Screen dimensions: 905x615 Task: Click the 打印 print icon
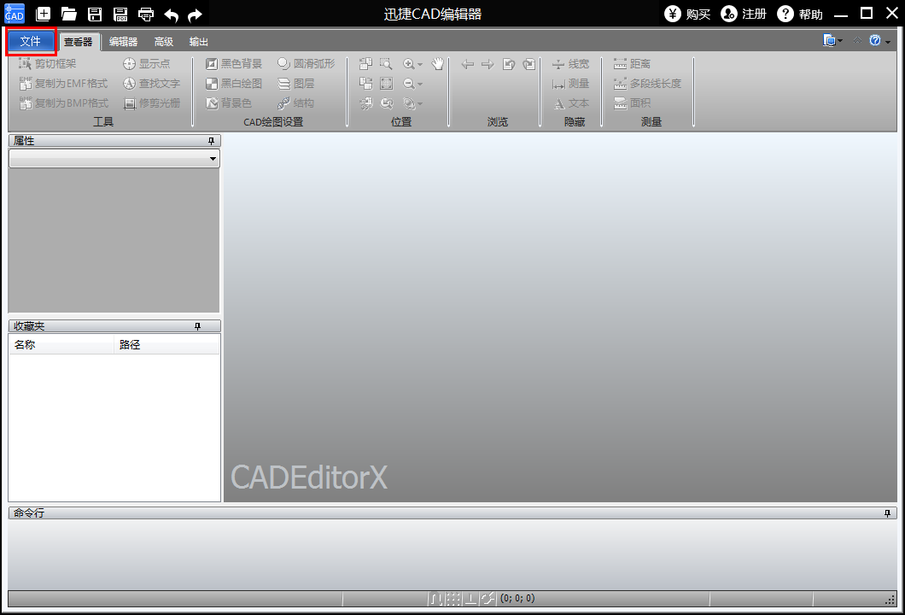click(145, 14)
